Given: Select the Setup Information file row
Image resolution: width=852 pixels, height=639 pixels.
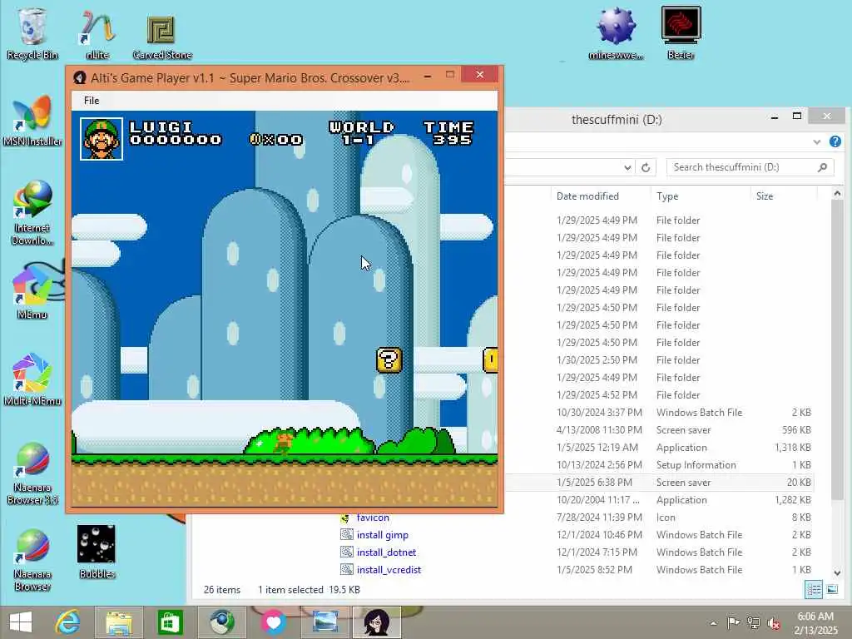Looking at the screenshot, I should pos(659,464).
